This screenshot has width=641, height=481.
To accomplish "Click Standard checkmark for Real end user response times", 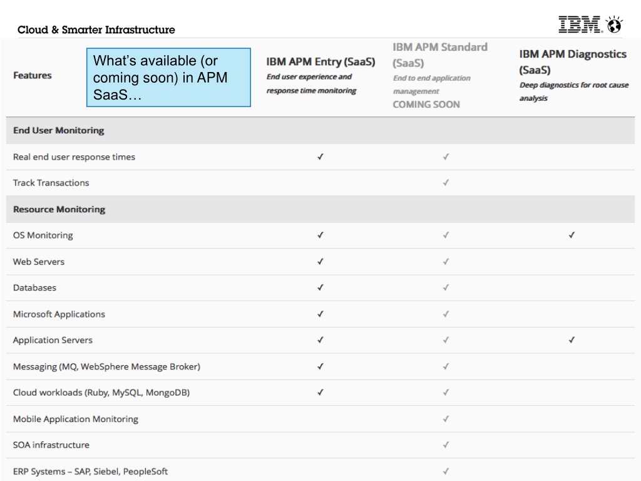I will pos(446,157).
